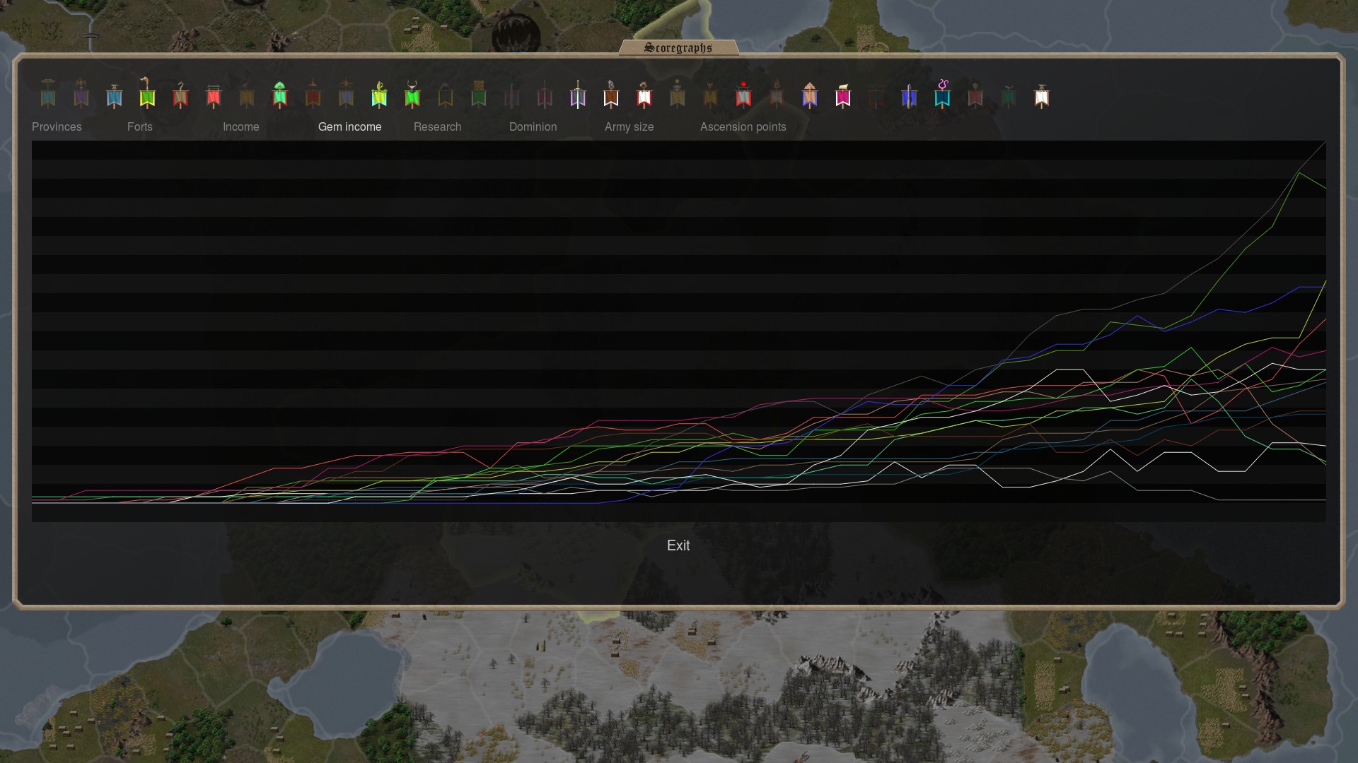Select the lilac banner with sword
The image size is (1358, 763).
[578, 94]
